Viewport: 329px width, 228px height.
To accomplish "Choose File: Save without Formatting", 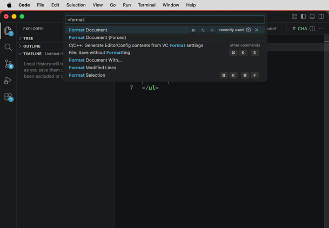I will [x=165, y=52].
